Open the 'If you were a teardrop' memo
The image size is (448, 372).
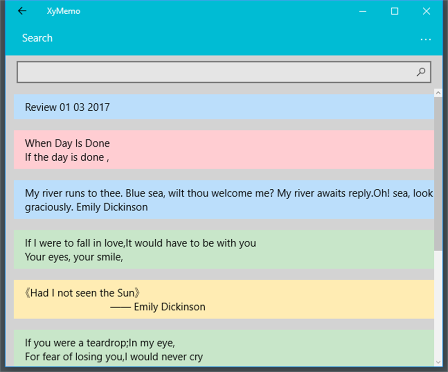(x=224, y=348)
